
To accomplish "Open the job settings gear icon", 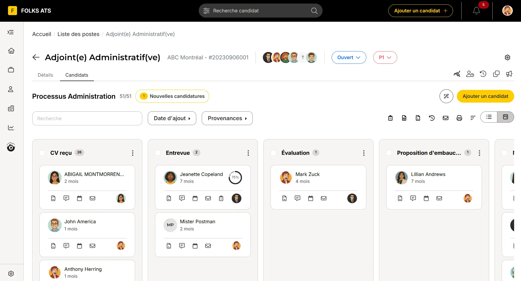I will pyautogui.click(x=508, y=57).
